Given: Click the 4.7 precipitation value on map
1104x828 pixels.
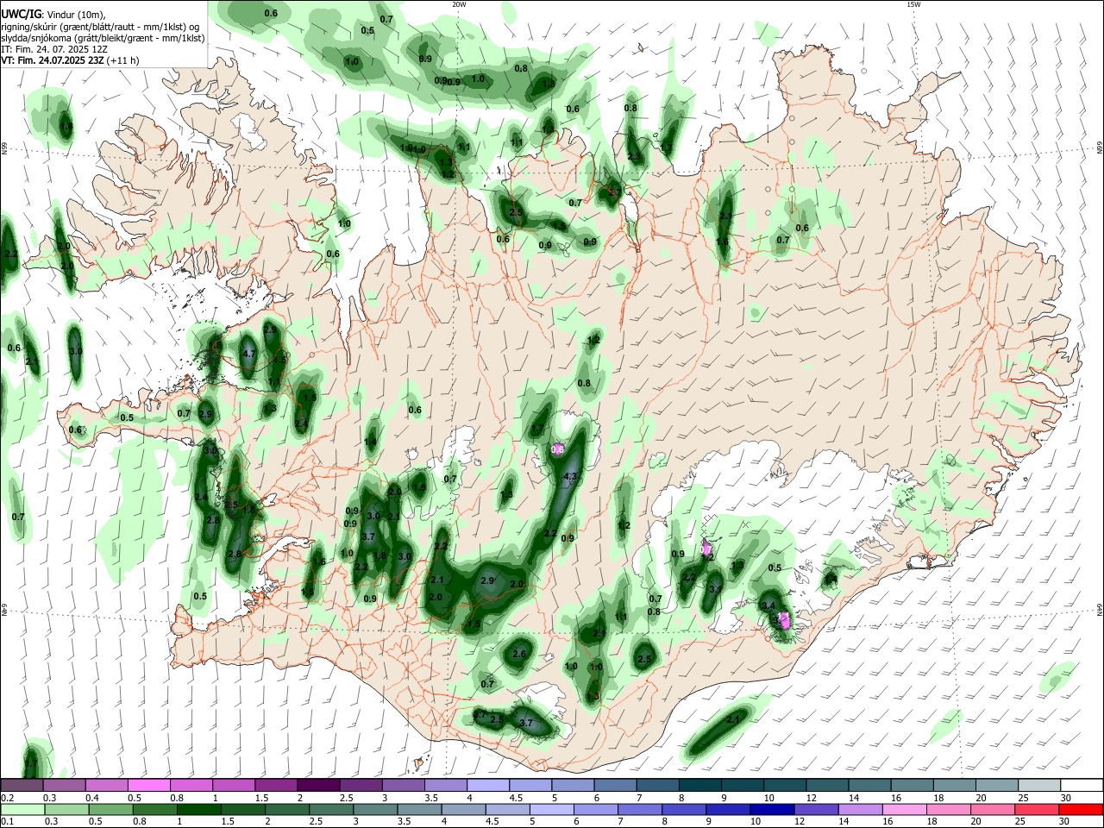Looking at the screenshot, I should tap(249, 354).
